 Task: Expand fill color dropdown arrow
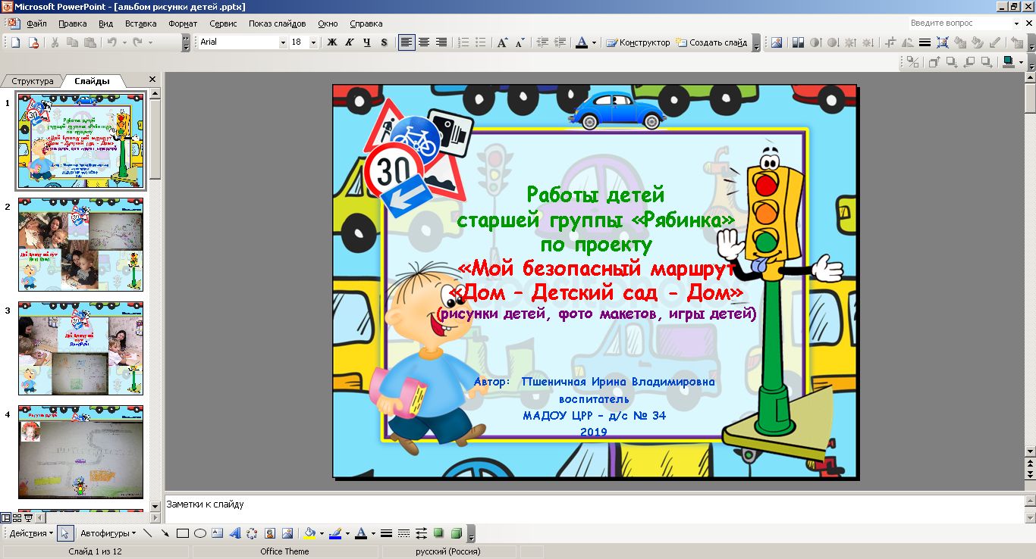pyautogui.click(x=322, y=533)
